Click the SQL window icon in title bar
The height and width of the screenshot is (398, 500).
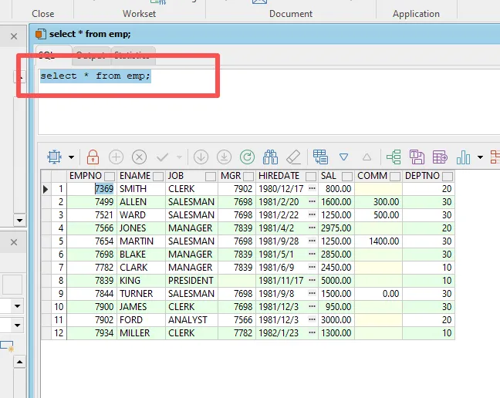point(40,34)
